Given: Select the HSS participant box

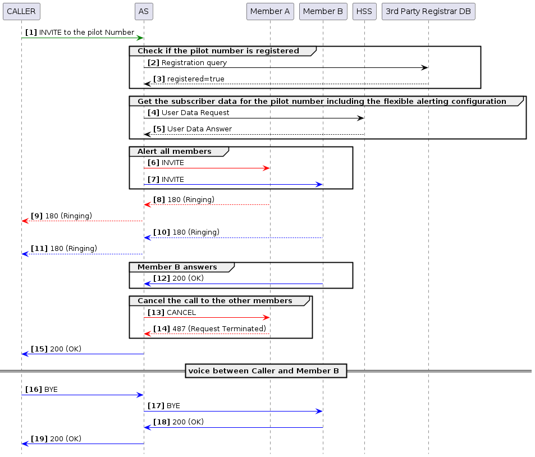Looking at the screenshot, I should pyautogui.click(x=364, y=11).
